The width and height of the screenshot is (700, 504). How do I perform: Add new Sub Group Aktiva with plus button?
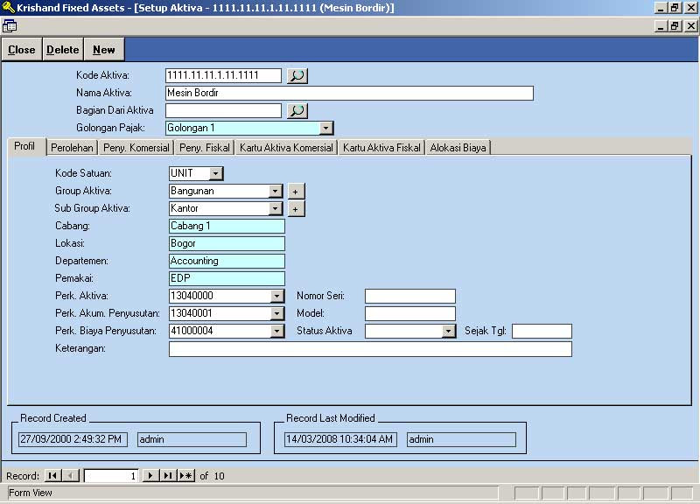296,208
